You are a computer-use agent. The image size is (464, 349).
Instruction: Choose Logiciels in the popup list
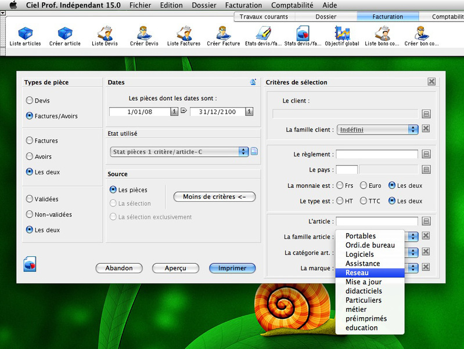pyautogui.click(x=370, y=254)
